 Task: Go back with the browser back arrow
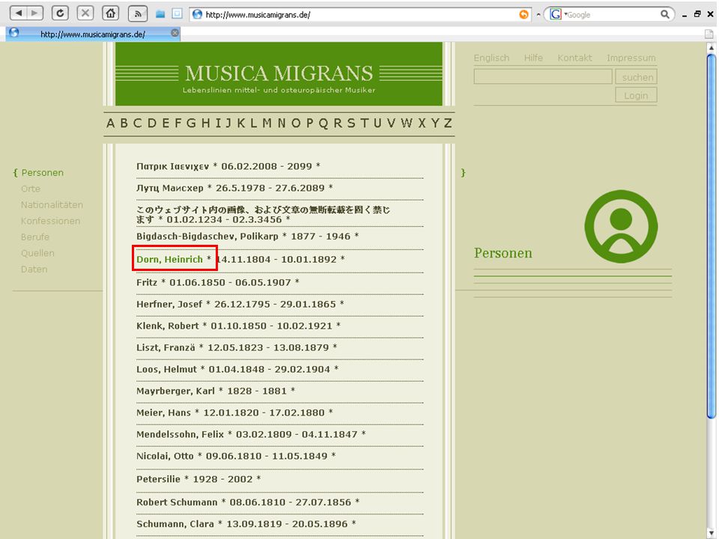coord(18,13)
